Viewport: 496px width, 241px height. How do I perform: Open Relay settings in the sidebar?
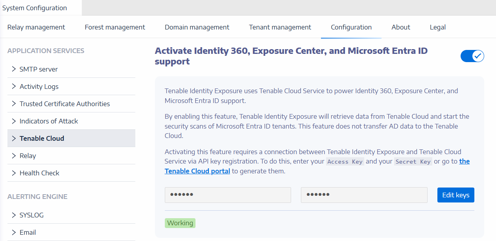click(x=71, y=156)
